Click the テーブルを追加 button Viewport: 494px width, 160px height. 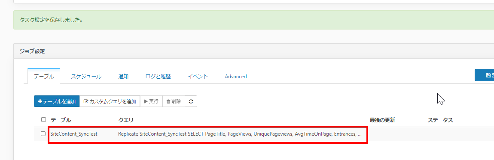click(57, 101)
